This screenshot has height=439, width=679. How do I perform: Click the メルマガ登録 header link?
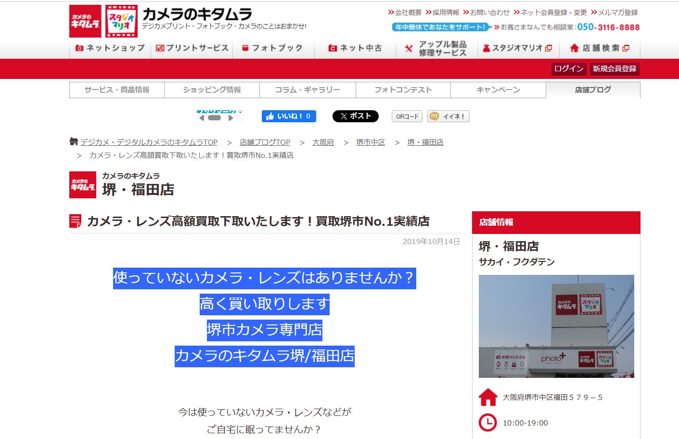(x=615, y=13)
